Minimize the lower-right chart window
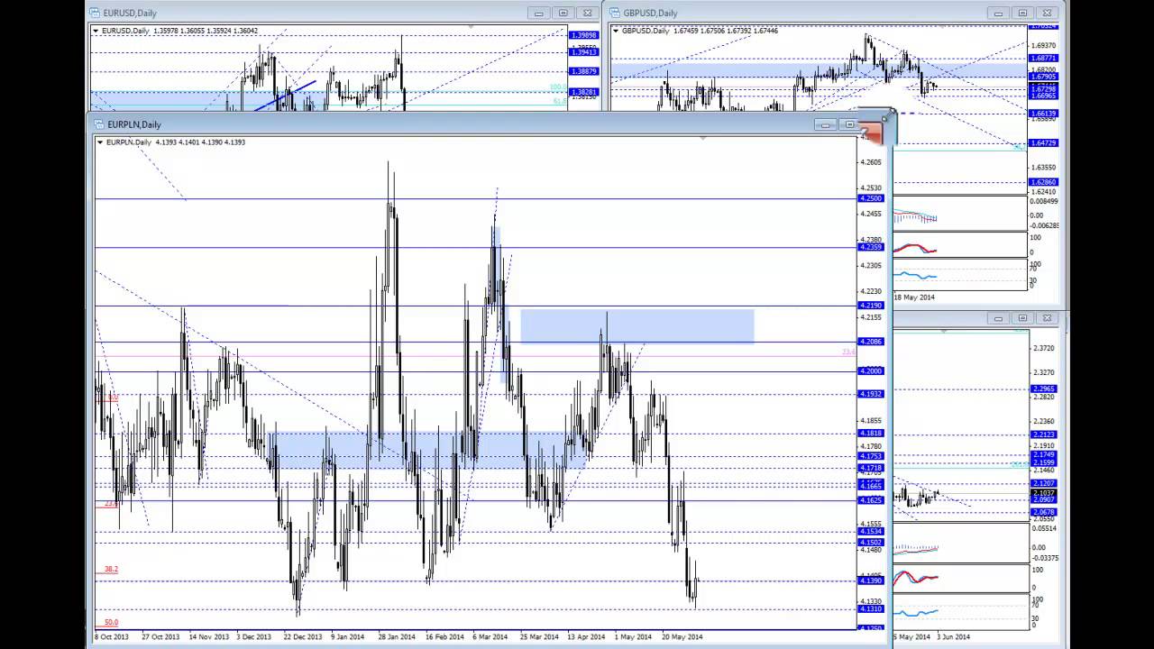 point(998,318)
